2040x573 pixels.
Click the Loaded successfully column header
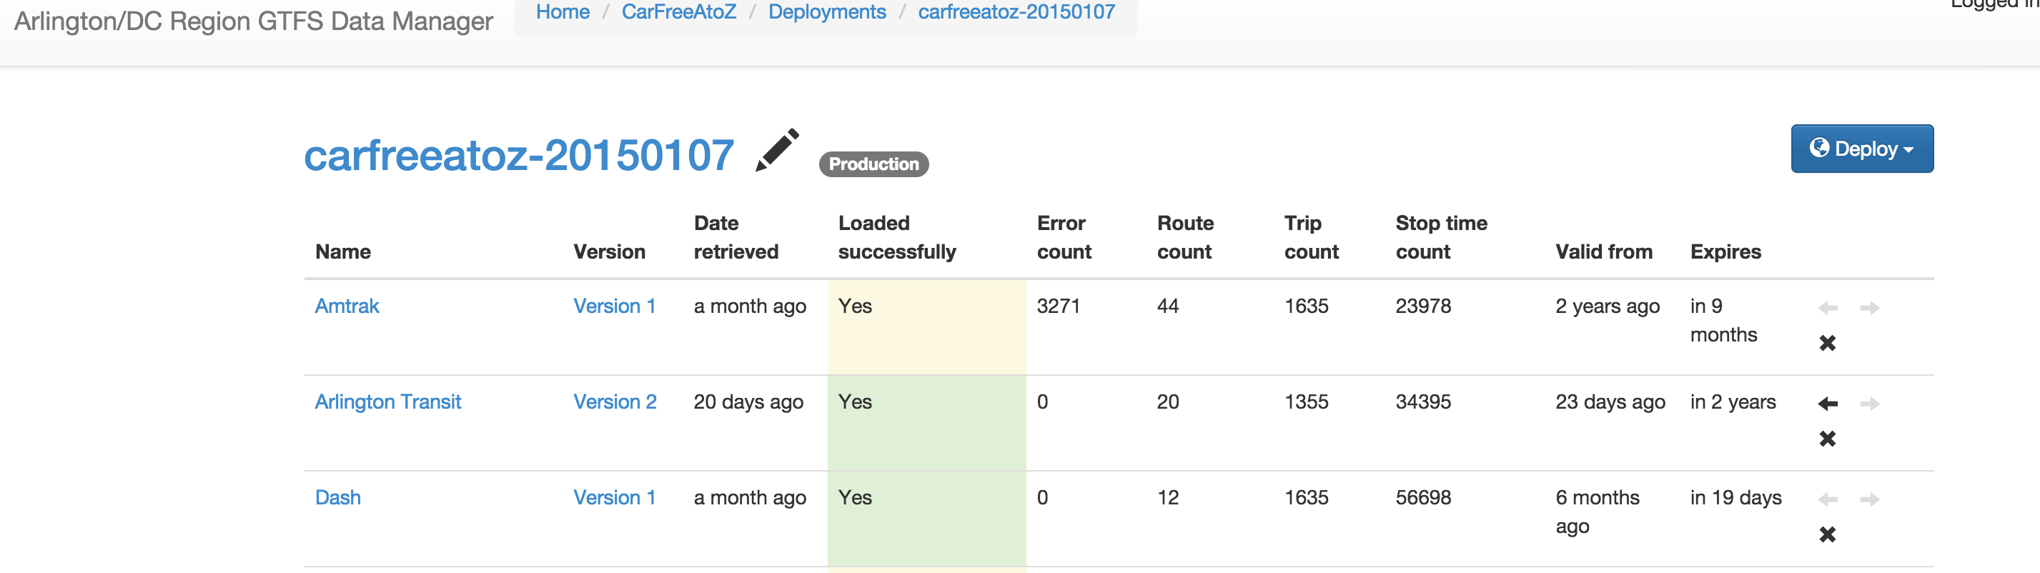coord(897,237)
